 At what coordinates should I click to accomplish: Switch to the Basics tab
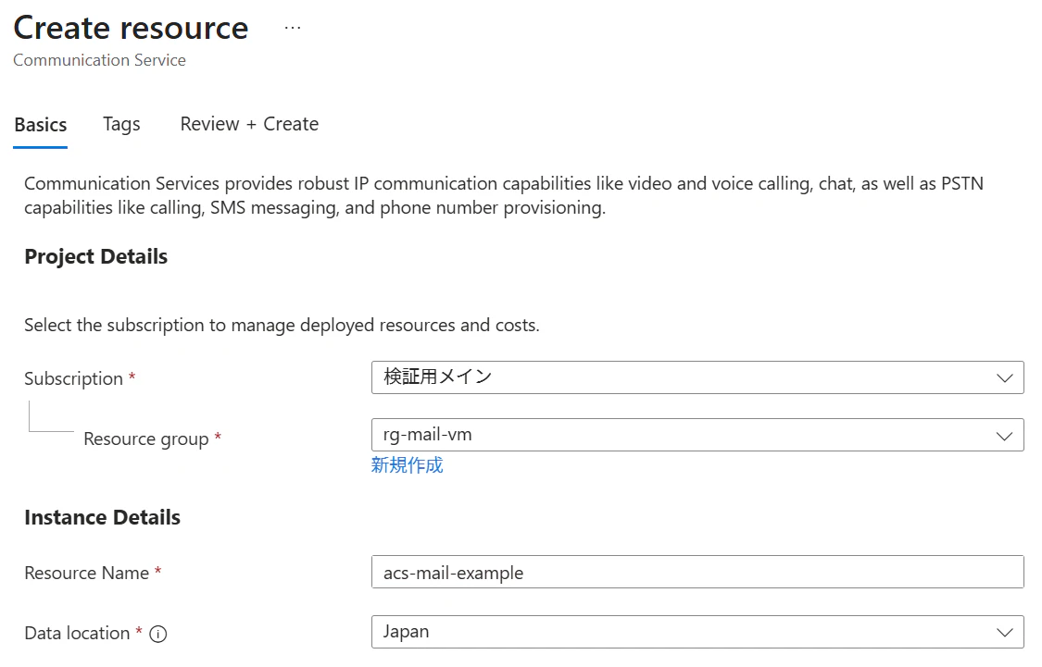(x=41, y=125)
